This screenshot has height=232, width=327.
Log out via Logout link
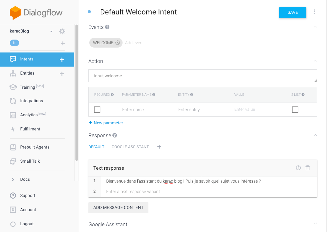pos(27,224)
